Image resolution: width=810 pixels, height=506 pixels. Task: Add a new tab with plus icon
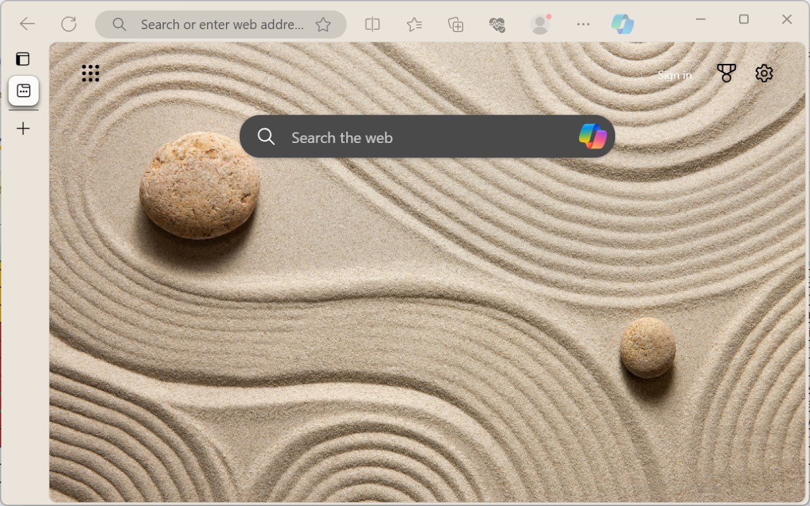23,128
